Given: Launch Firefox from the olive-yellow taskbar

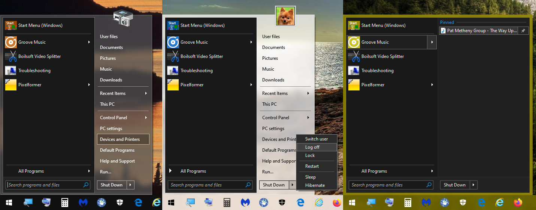Looking at the screenshot, I should [x=518, y=203].
